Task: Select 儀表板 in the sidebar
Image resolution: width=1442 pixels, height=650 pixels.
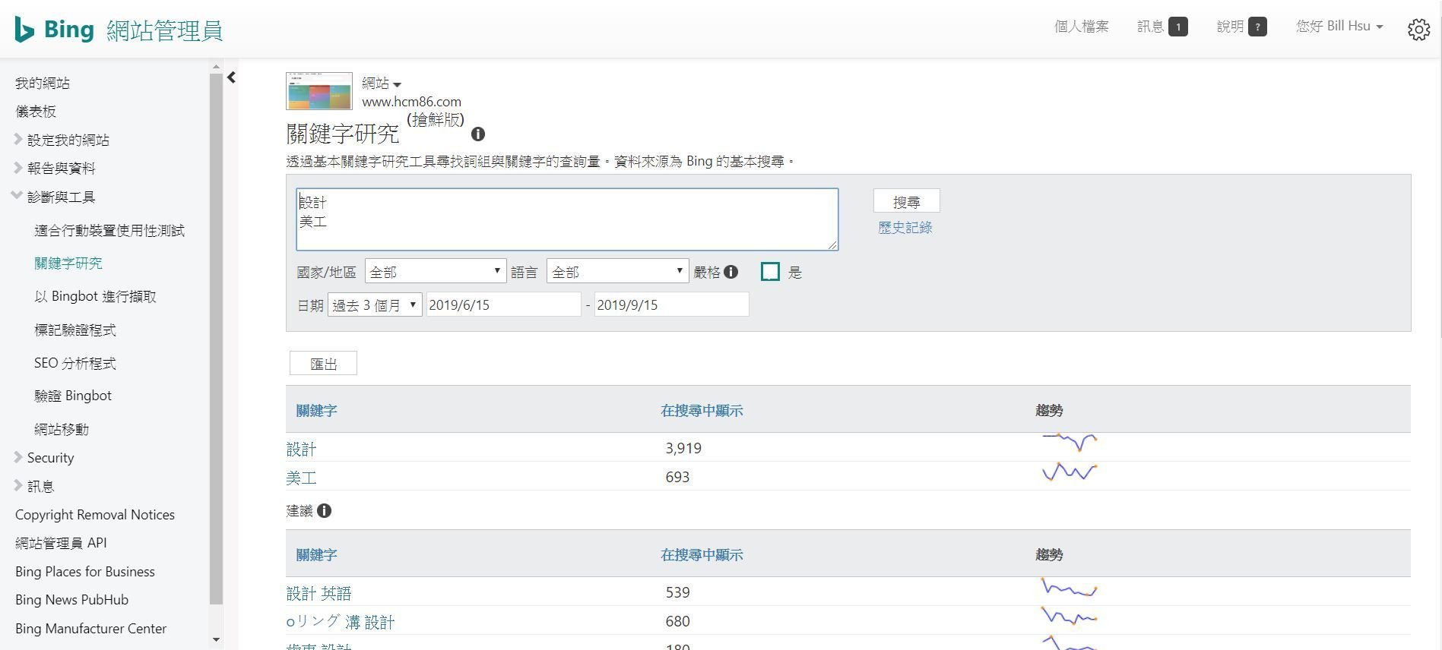Action: [36, 112]
